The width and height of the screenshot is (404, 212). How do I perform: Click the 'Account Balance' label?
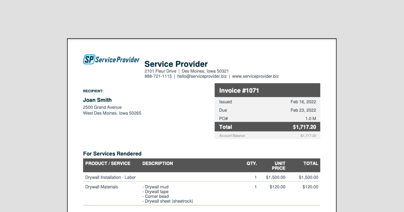[x=232, y=136]
